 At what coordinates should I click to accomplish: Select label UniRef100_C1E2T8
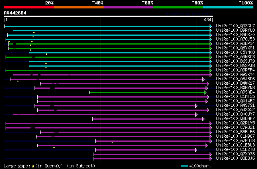pyautogui.click(x=235, y=150)
